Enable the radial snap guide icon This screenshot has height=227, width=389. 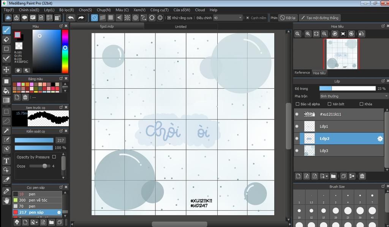tap(127, 18)
